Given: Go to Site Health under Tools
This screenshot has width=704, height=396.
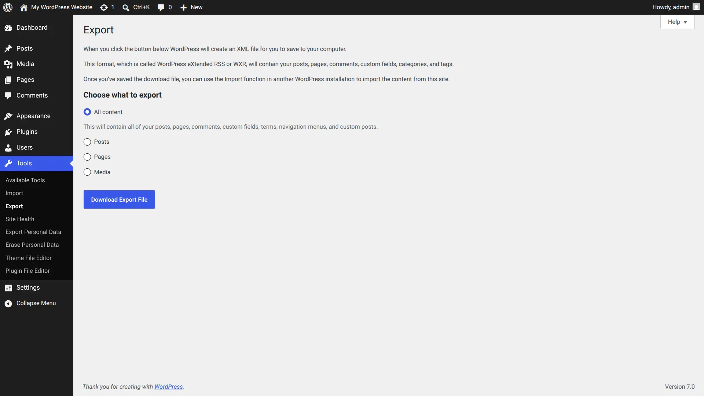Looking at the screenshot, I should point(20,219).
